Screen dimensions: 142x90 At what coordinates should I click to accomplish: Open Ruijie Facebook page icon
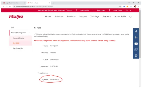pos(136,32)
